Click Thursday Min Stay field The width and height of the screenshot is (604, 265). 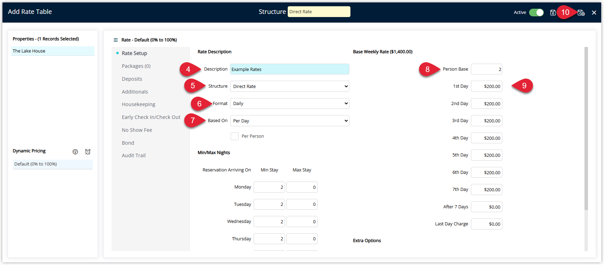[269, 239]
